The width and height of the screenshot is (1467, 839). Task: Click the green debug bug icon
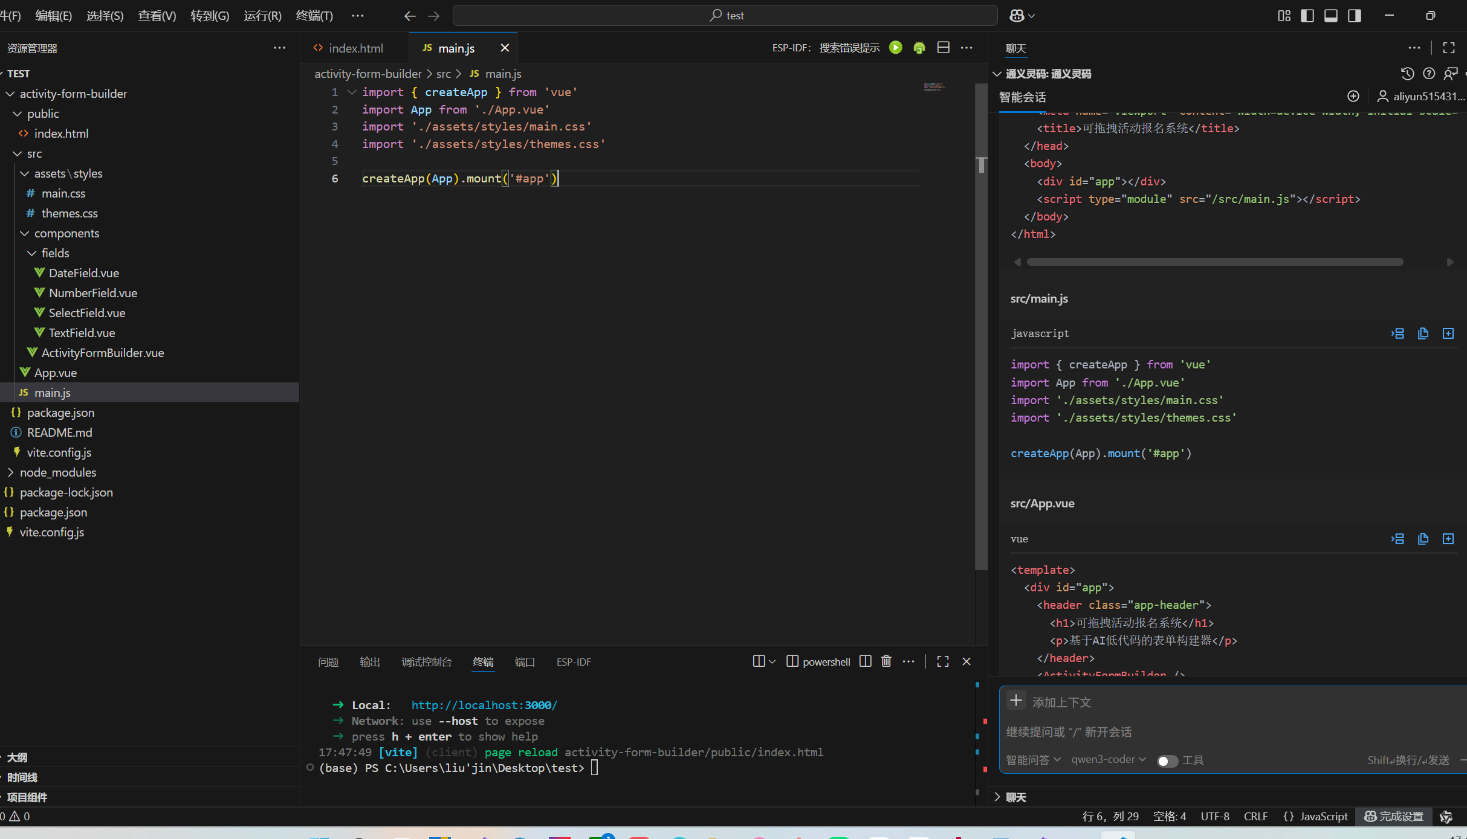[x=919, y=48]
